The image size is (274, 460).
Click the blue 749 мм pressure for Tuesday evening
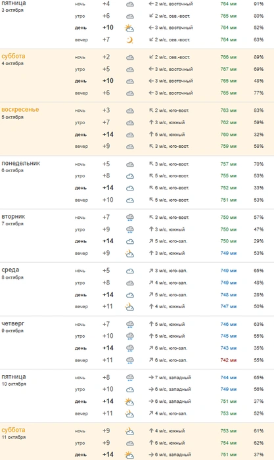[229, 253]
